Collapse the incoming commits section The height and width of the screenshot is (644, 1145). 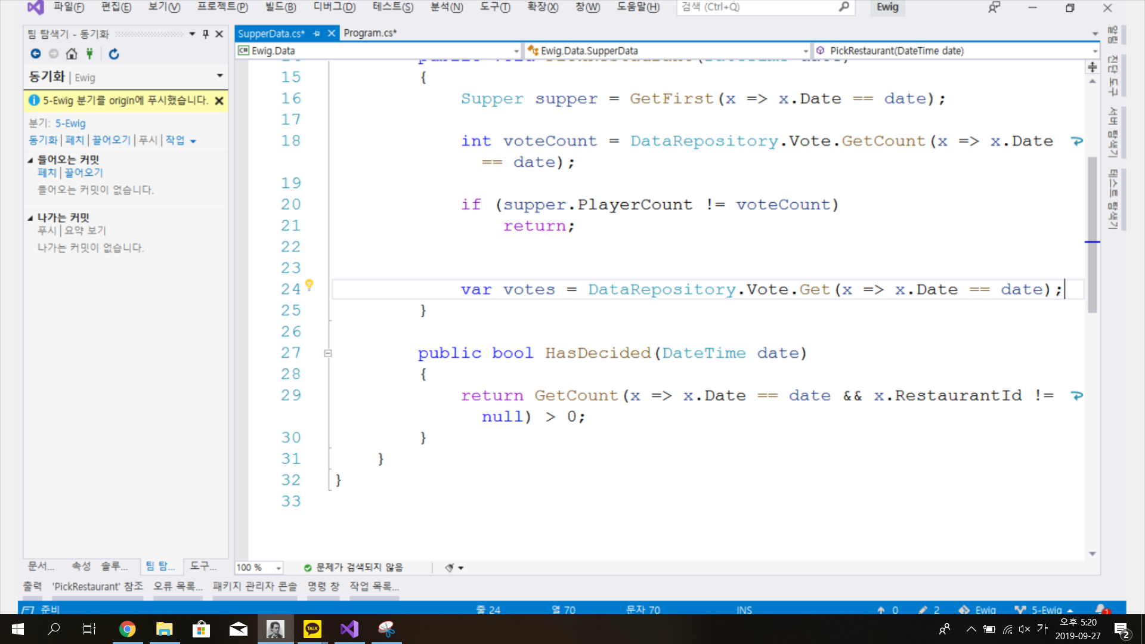pos(30,160)
